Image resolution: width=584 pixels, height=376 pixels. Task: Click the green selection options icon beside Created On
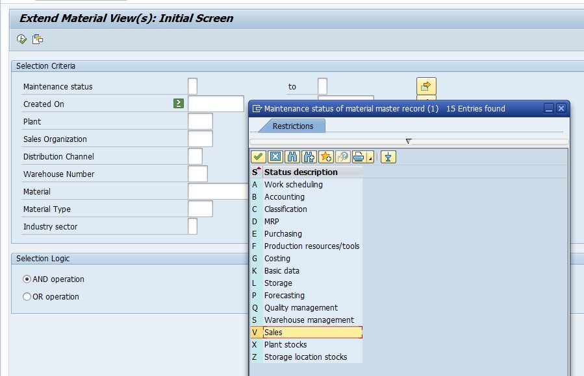(x=179, y=103)
